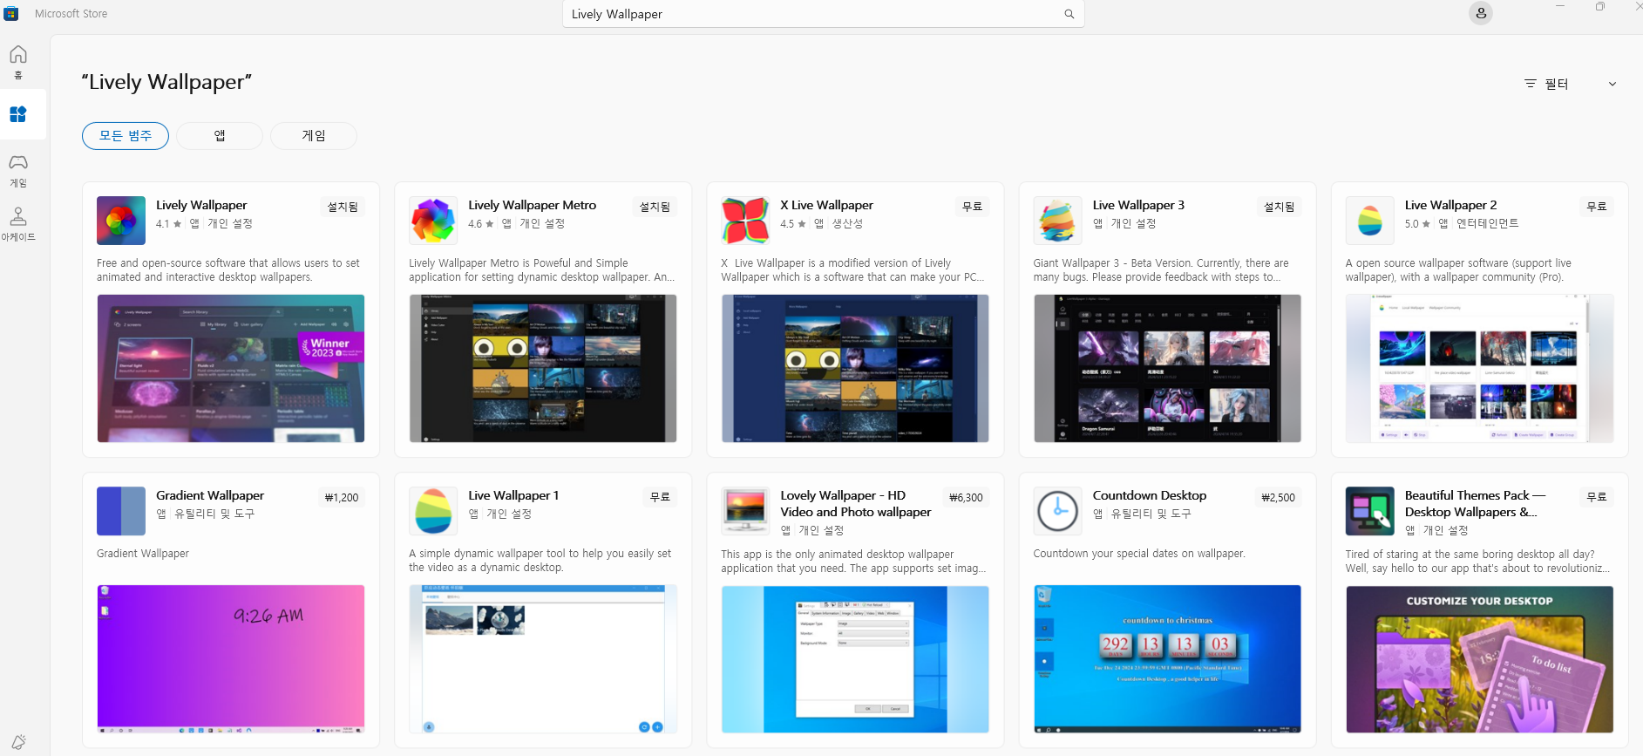Open Gradient Wallpaper 9:26 AM screenshot
The width and height of the screenshot is (1643, 756).
(x=231, y=659)
